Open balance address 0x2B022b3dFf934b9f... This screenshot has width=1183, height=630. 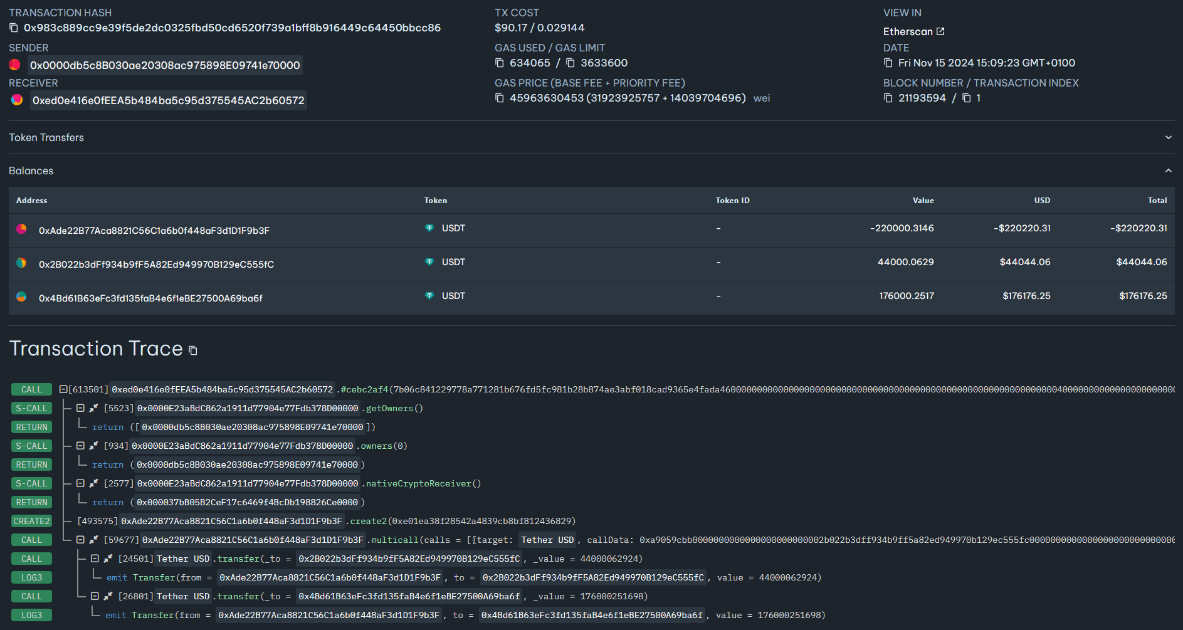pos(156,264)
